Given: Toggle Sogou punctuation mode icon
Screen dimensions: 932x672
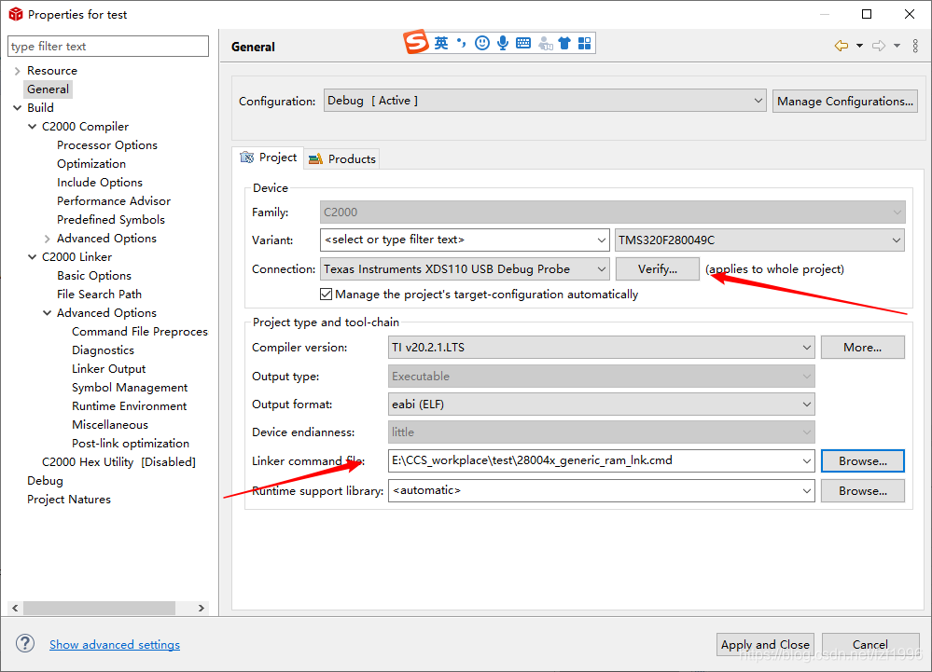Looking at the screenshot, I should [x=461, y=43].
